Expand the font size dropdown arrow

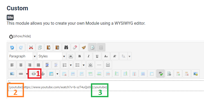pos(130,56)
